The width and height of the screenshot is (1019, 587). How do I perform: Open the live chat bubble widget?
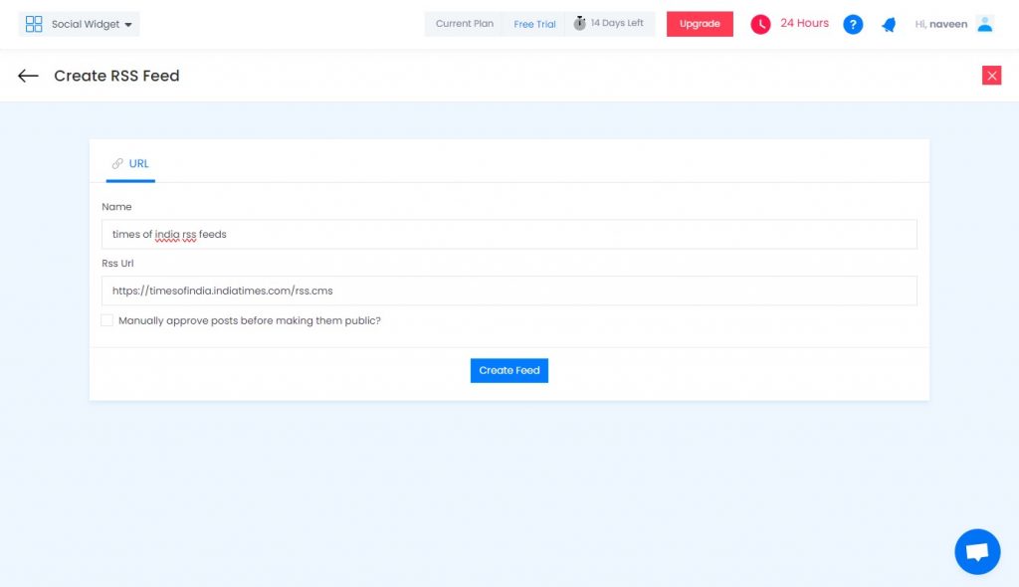pyautogui.click(x=977, y=552)
